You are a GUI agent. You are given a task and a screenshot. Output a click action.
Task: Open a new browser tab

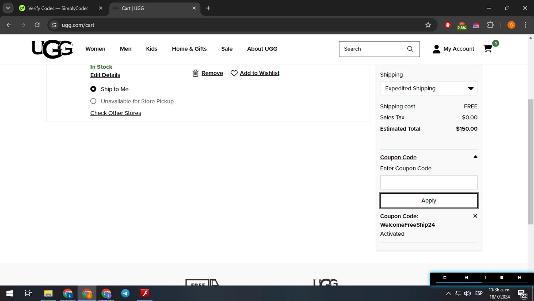tap(208, 8)
